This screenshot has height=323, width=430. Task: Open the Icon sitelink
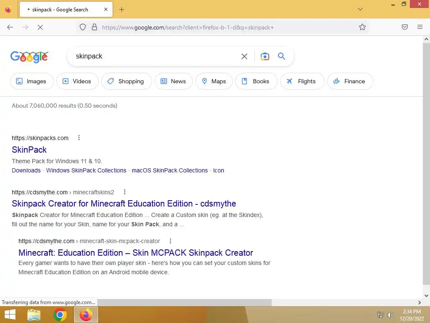click(218, 170)
